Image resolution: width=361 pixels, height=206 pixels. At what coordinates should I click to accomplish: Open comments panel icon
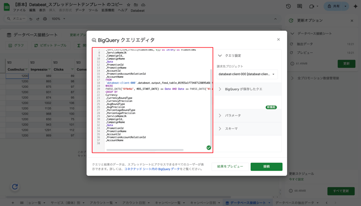tap(299, 6)
